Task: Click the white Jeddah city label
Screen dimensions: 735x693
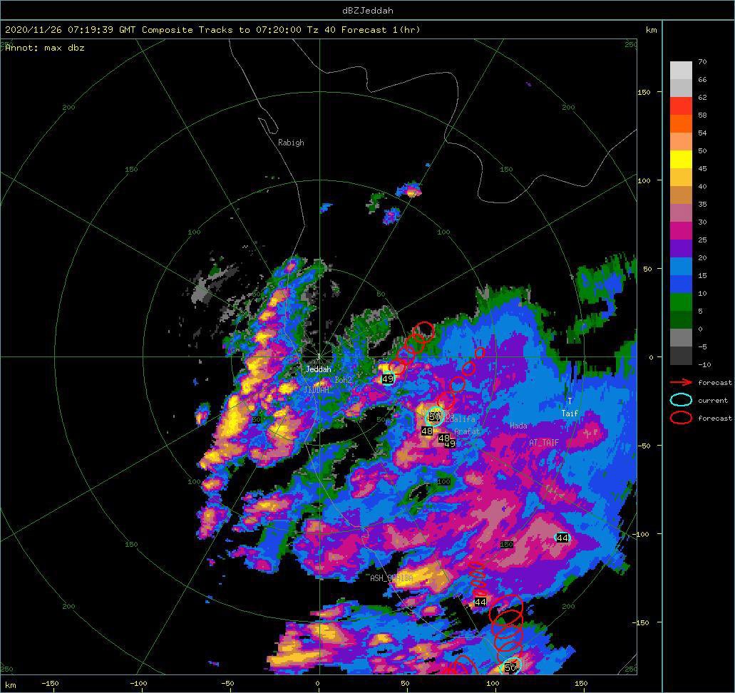Action: coord(318,369)
